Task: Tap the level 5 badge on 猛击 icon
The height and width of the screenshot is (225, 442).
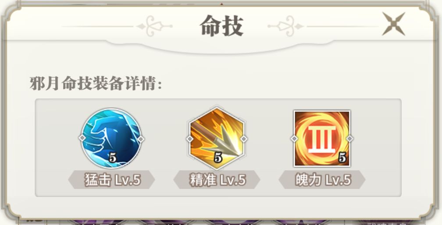Action: point(112,158)
